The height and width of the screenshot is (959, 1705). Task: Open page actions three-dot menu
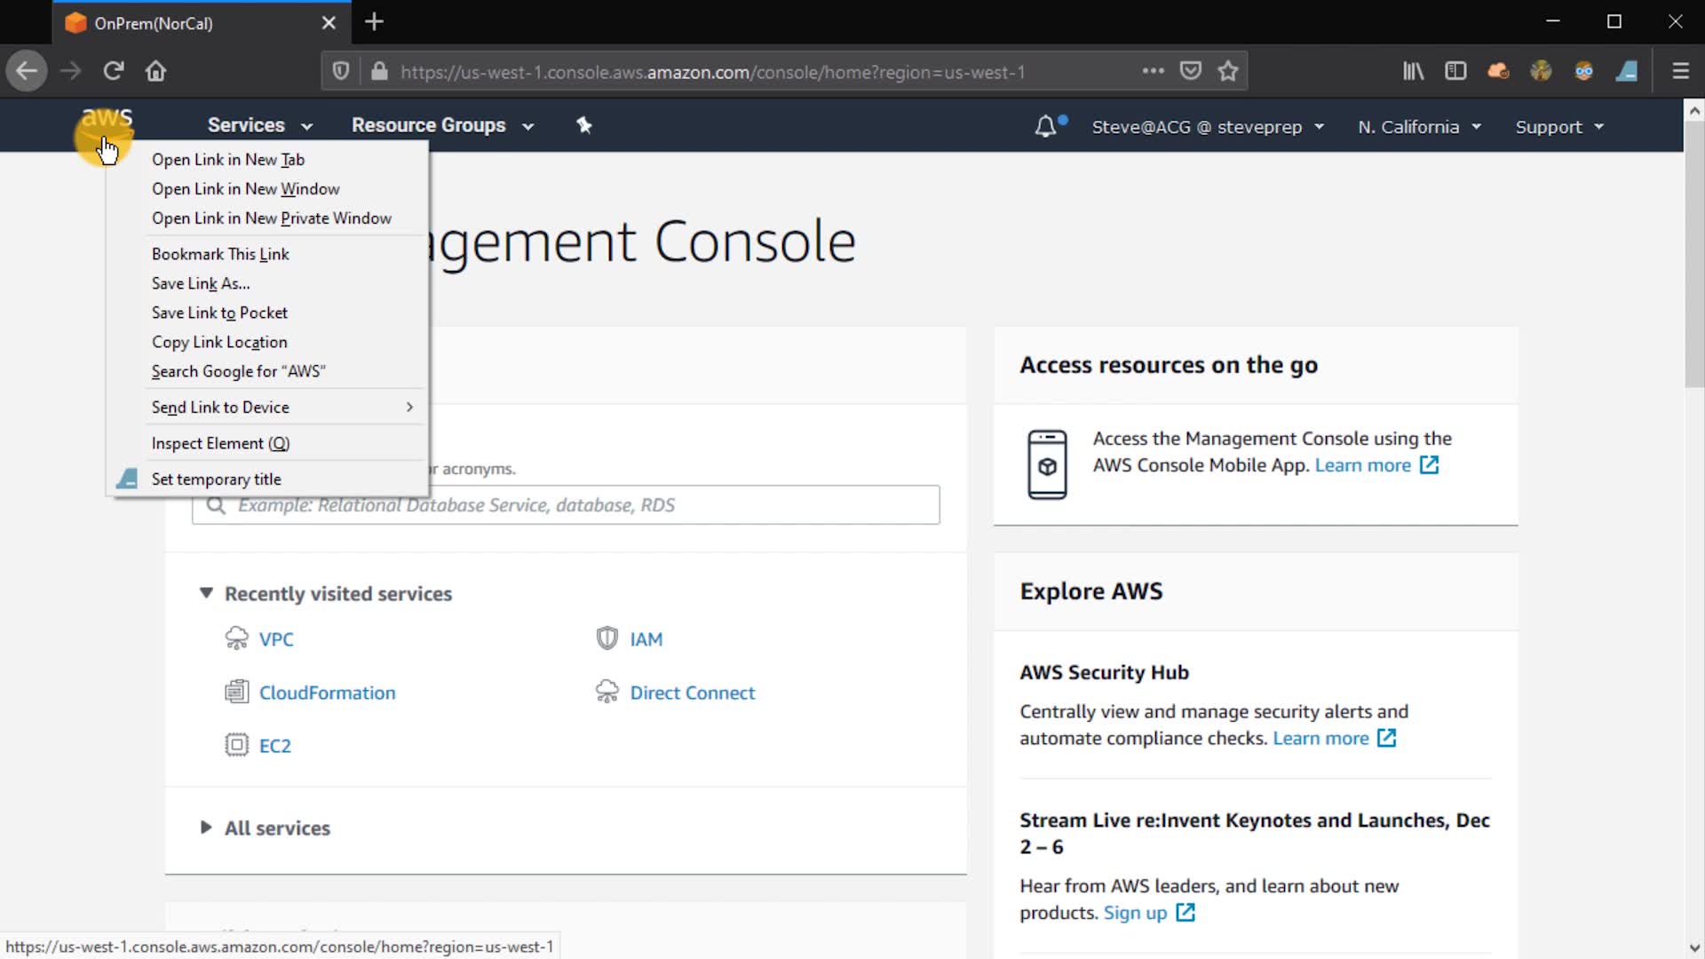[x=1153, y=71]
